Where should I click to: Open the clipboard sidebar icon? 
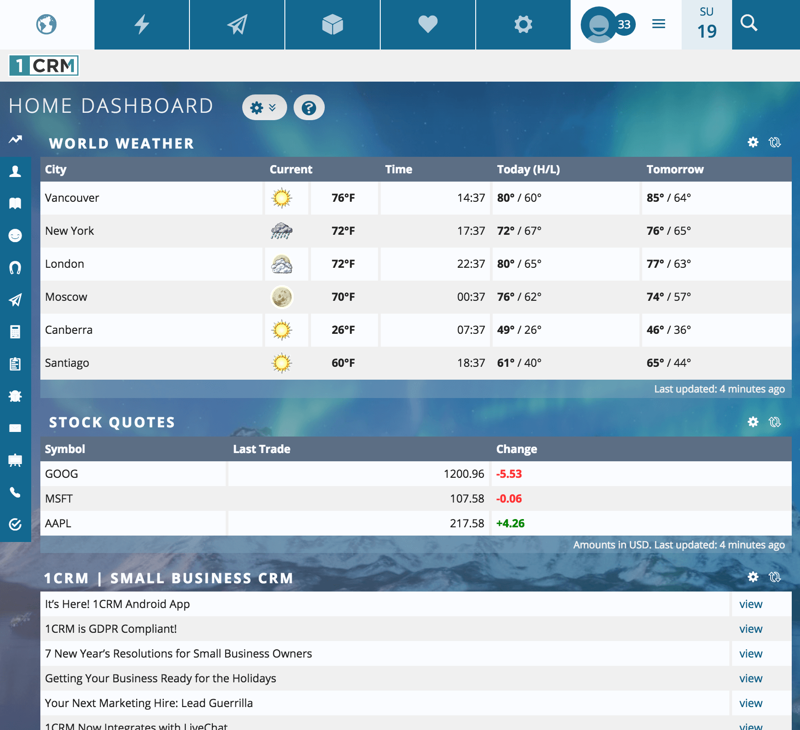click(15, 364)
